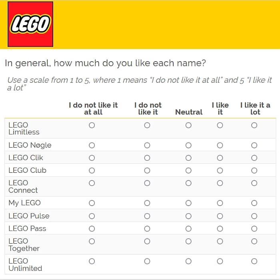This screenshot has height=280, width=280.
Task: Select "I like it" for LEGO Nøgle
Action: [x=220, y=145]
